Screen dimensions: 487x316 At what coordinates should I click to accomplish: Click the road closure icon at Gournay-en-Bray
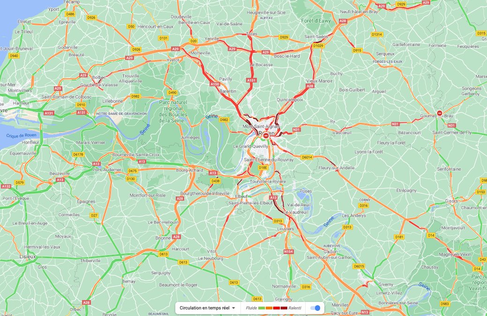440,113
